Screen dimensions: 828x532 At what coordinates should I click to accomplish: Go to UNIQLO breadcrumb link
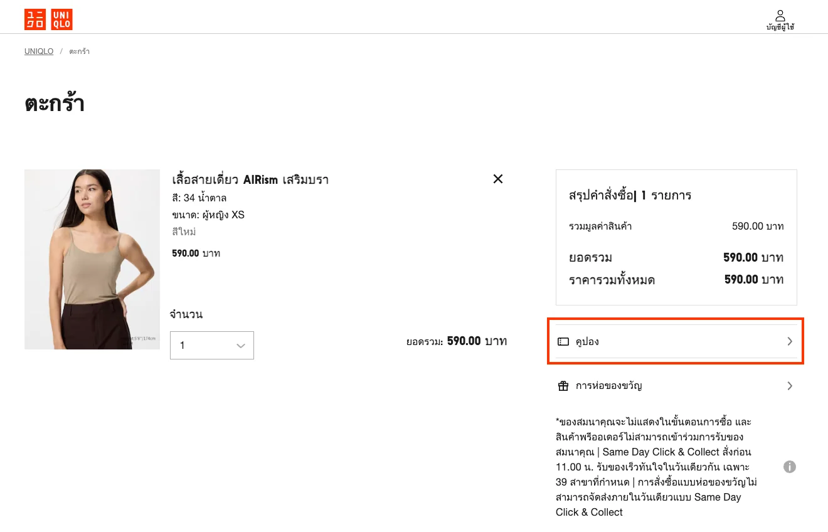39,51
